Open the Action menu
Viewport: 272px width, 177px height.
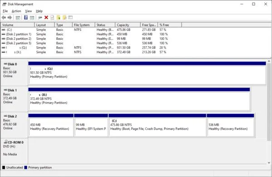(x=16, y=11)
